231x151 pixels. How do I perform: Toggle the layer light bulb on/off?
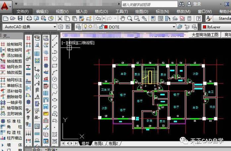tap(85, 27)
